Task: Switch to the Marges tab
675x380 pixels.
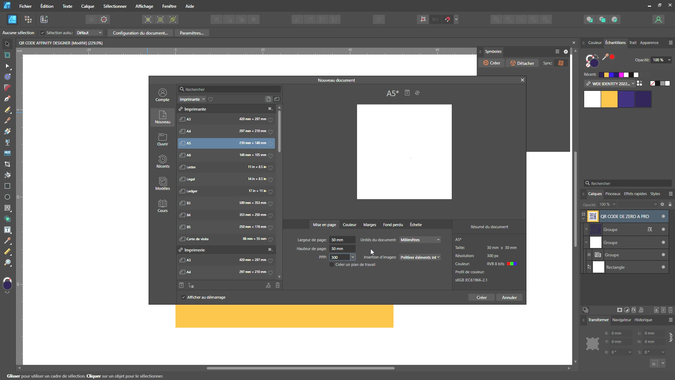Action: 369,225
